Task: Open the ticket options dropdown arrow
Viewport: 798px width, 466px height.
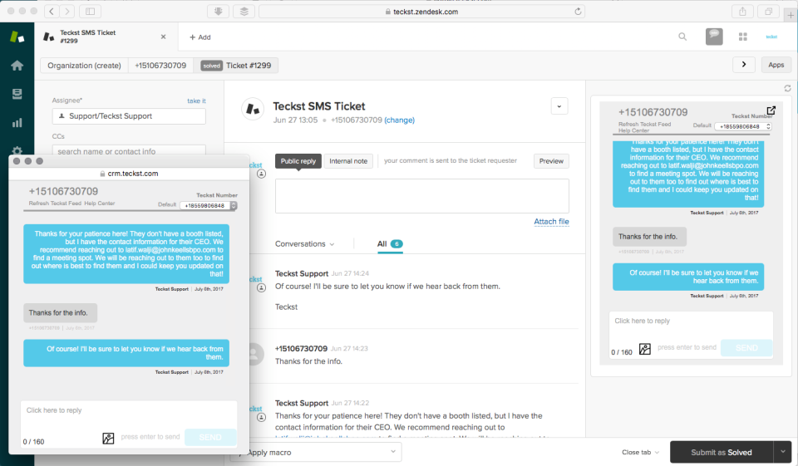Action: [x=559, y=106]
